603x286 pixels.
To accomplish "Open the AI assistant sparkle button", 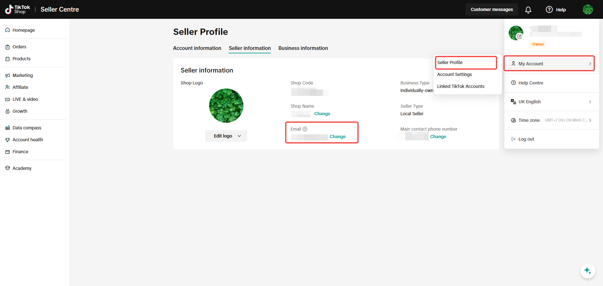I will [588, 271].
